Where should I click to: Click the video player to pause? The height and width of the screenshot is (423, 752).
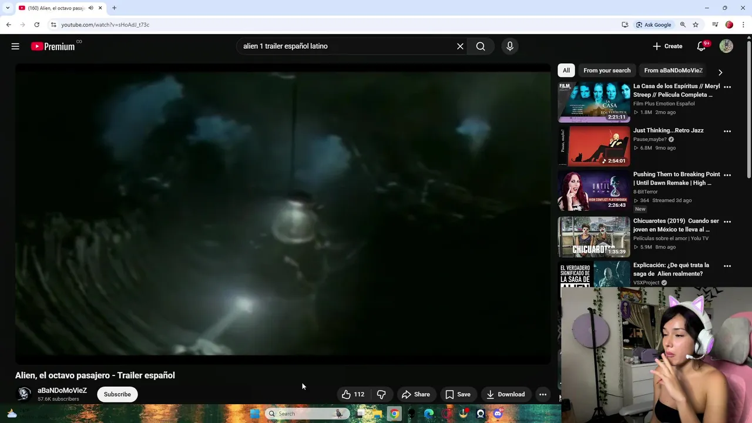pos(283,214)
